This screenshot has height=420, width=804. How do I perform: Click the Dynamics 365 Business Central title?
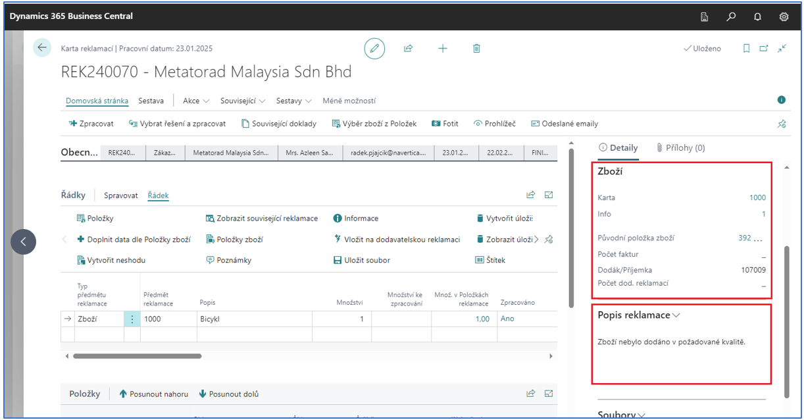click(71, 16)
